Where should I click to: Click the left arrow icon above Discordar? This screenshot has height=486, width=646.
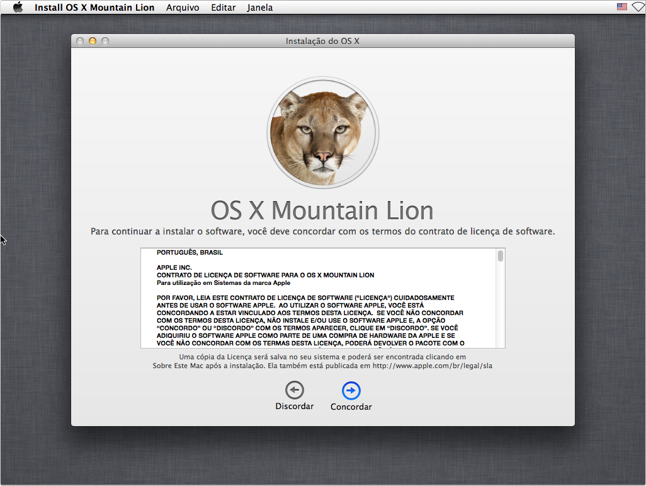coord(294,391)
